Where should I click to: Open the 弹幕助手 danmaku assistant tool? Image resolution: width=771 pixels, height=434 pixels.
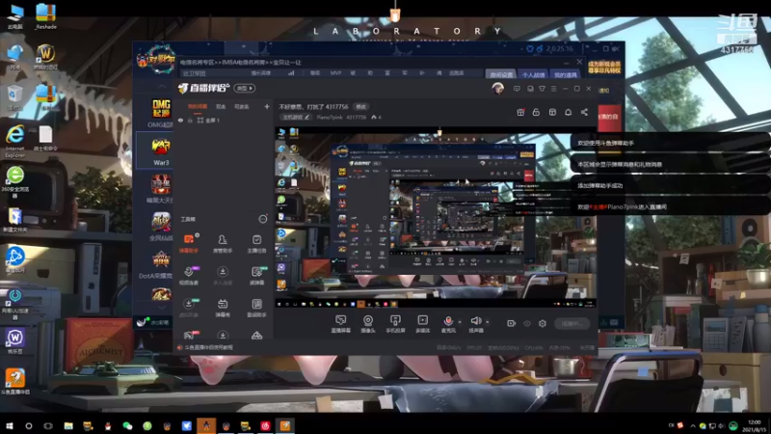pyautogui.click(x=189, y=243)
